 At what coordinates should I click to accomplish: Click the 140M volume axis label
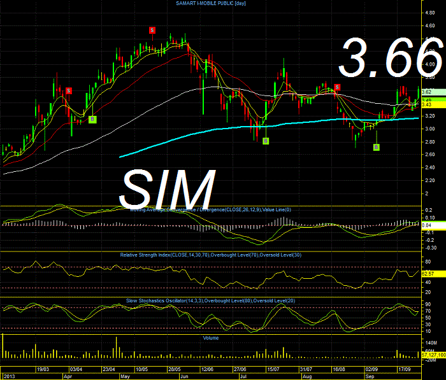[x=431, y=343]
